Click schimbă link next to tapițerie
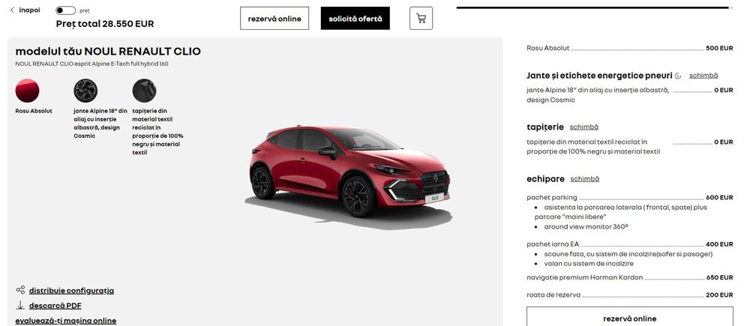 pos(583,127)
